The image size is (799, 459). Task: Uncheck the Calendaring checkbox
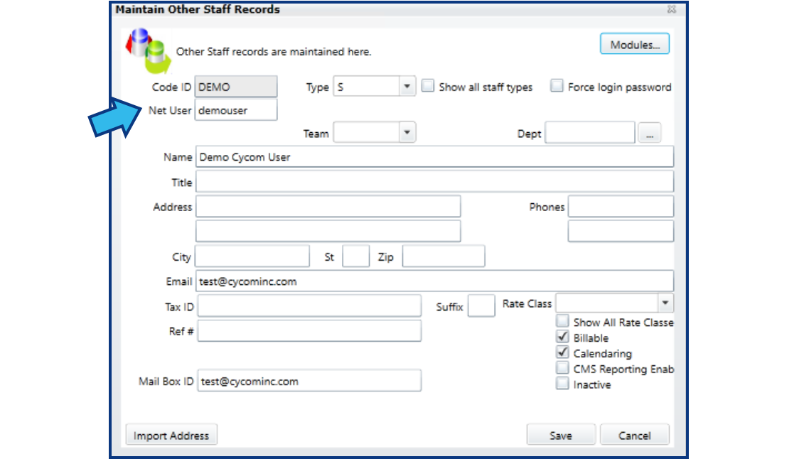click(562, 352)
